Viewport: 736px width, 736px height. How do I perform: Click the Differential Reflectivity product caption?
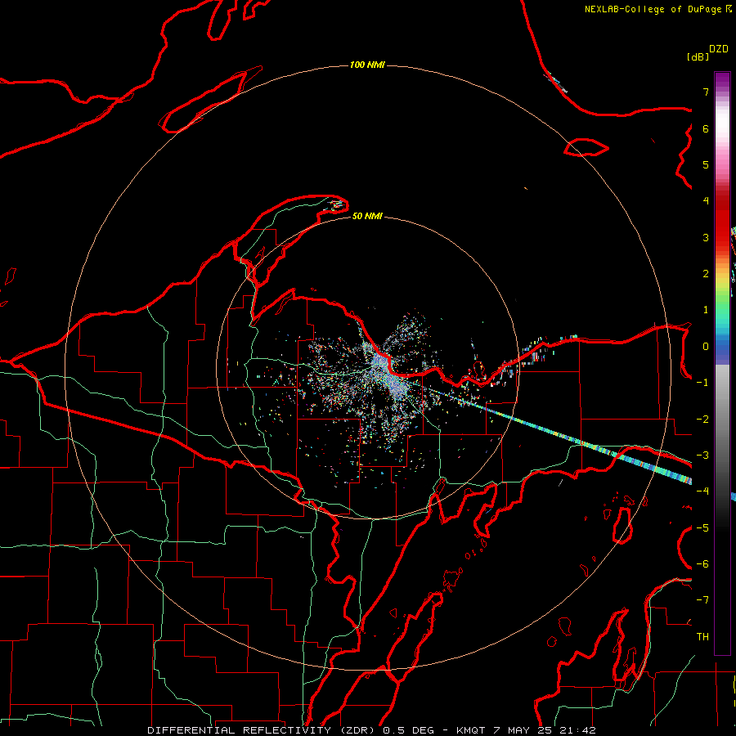coord(371,730)
